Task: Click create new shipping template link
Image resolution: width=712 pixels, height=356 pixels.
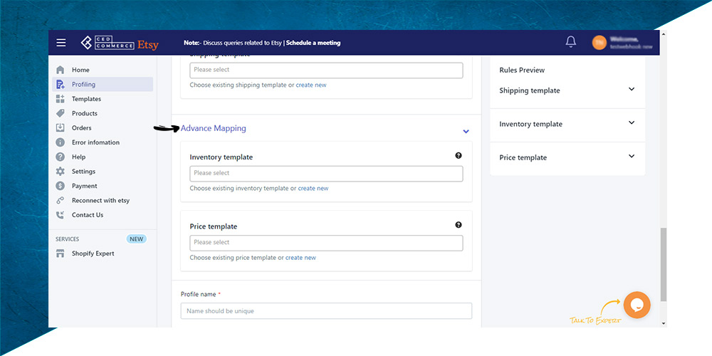Action: tap(311, 85)
